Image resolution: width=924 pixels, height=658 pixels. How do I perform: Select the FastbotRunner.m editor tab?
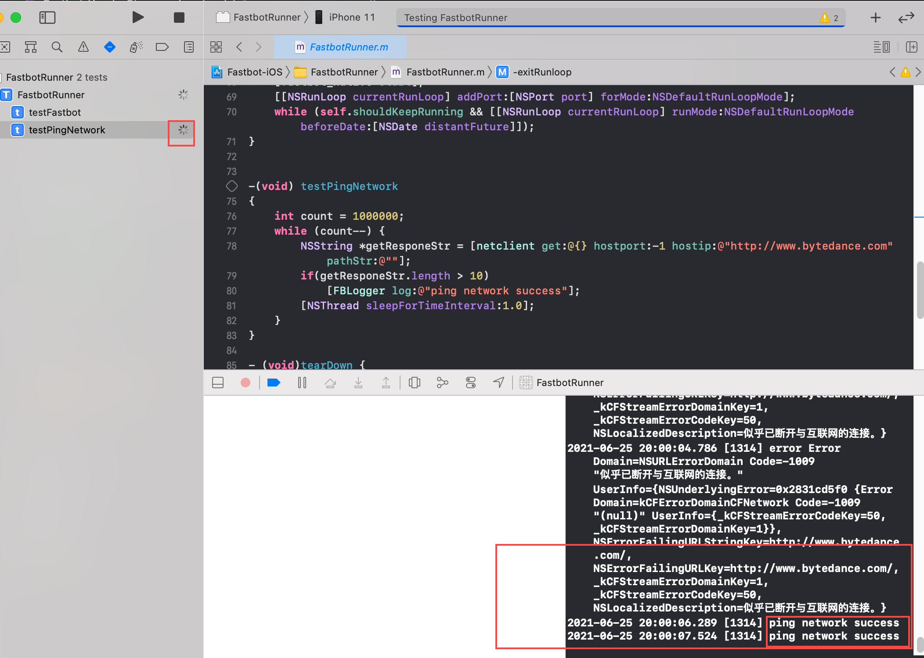pos(340,47)
